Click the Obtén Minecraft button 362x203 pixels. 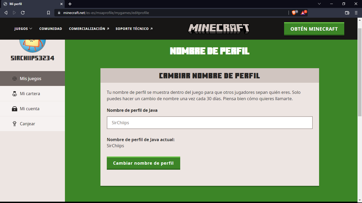click(314, 29)
